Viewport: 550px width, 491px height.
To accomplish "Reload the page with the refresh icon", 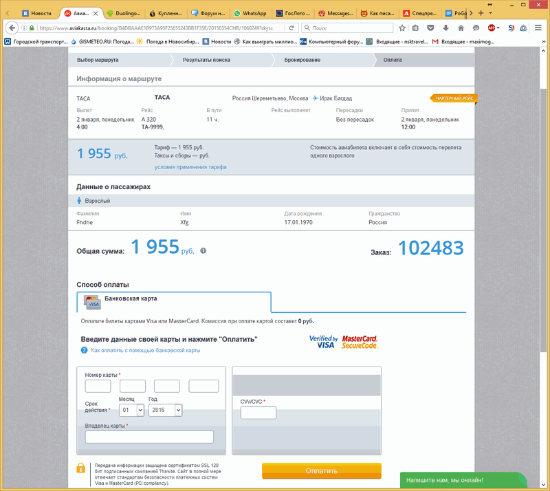I will click(292, 28).
